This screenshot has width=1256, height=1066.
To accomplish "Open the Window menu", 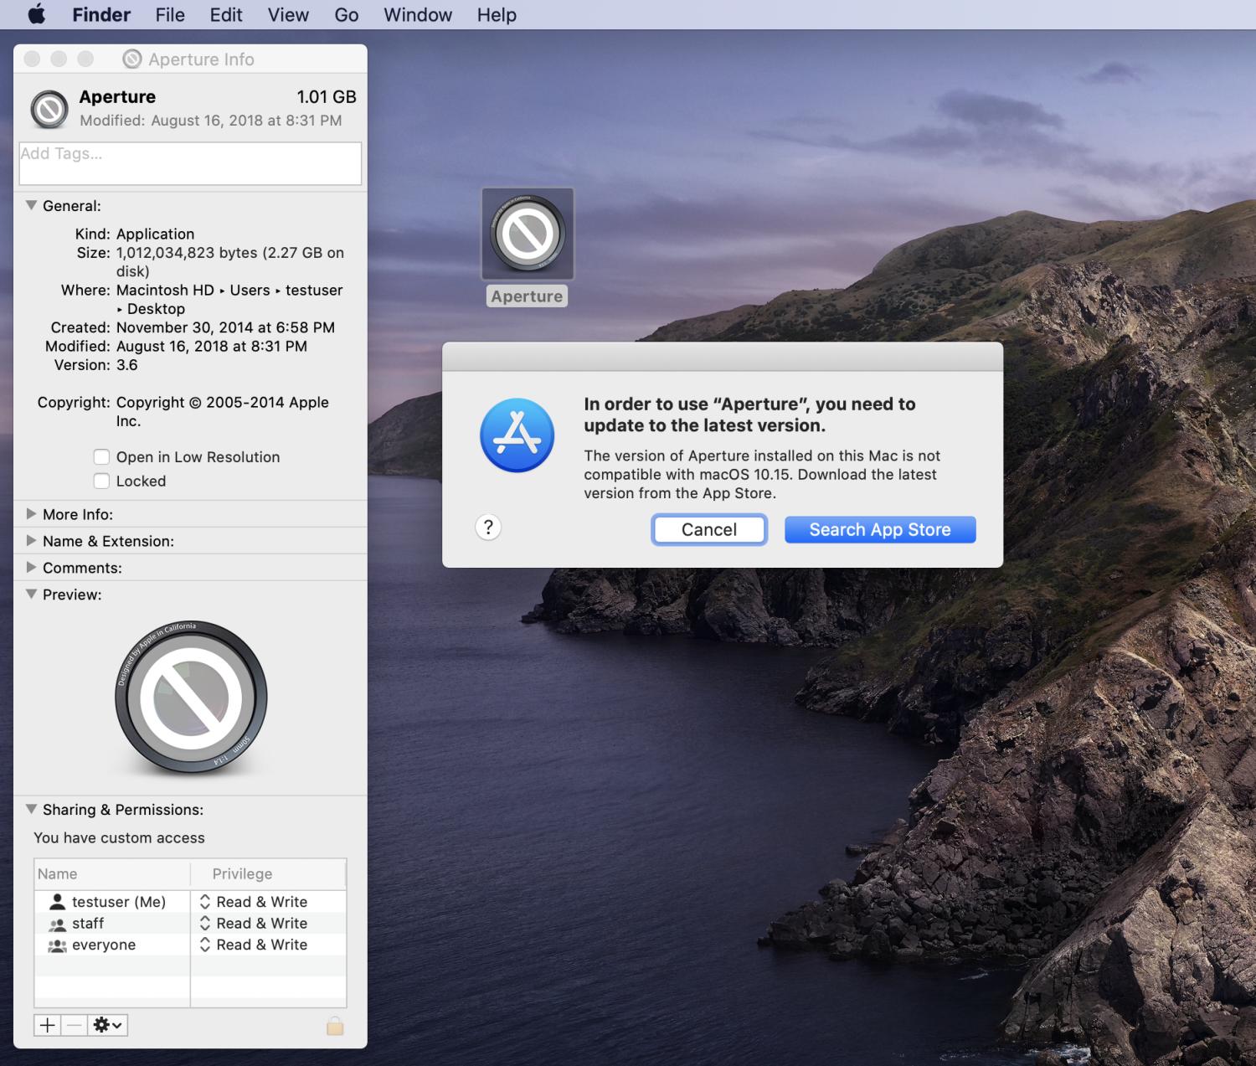I will tap(418, 14).
